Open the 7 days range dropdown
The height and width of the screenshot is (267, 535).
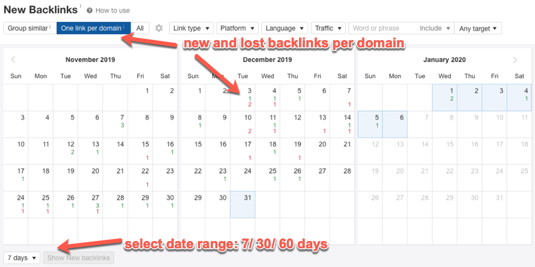pyautogui.click(x=23, y=258)
